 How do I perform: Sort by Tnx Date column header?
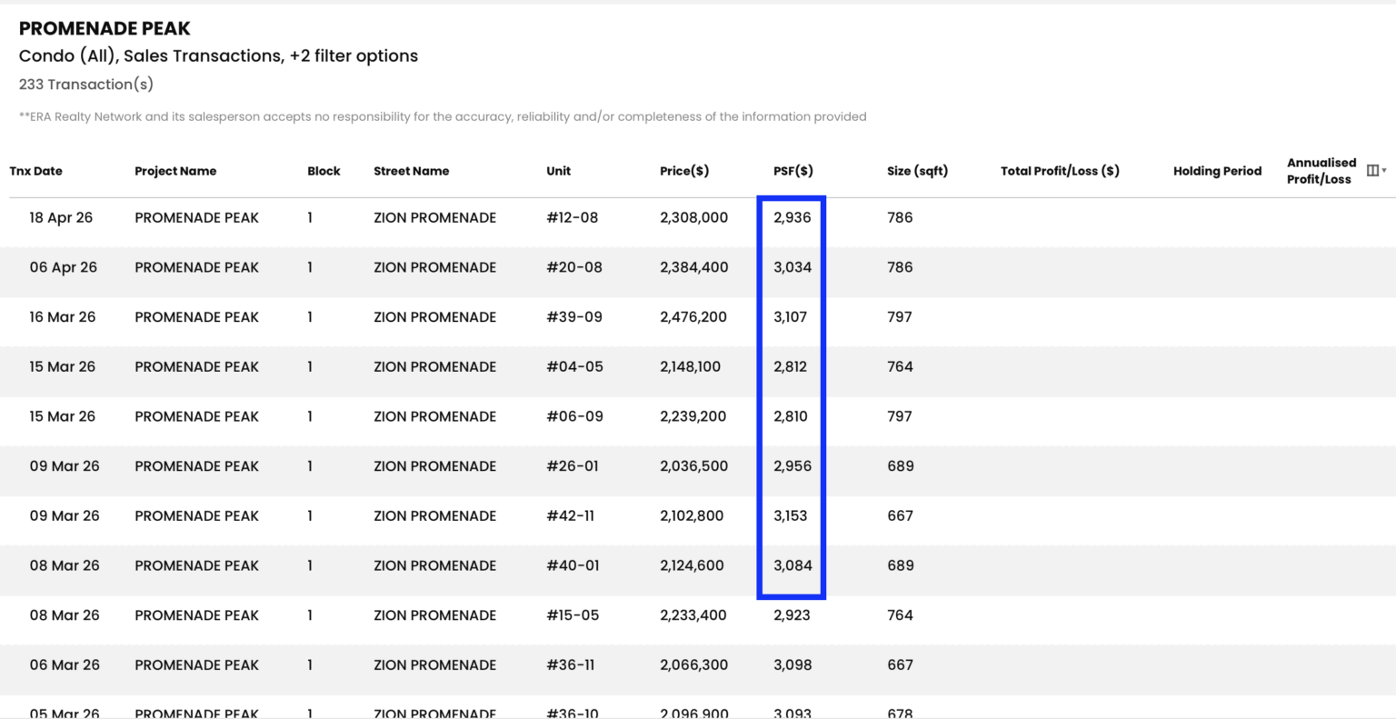(36, 171)
